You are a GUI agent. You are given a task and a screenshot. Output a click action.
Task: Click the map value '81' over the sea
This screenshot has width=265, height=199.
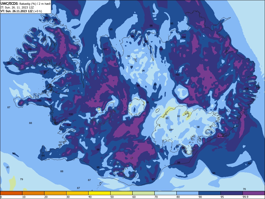click(8, 167)
